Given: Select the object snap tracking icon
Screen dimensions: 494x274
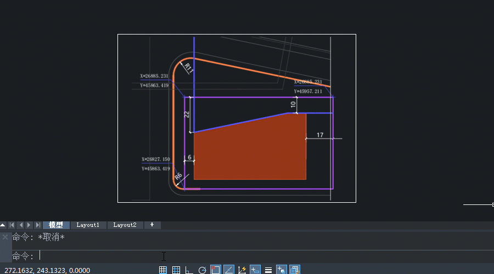Looking at the screenshot, I should tap(228, 270).
